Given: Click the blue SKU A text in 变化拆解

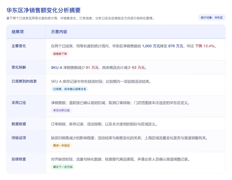Looking at the screenshot, I should click(x=56, y=67).
